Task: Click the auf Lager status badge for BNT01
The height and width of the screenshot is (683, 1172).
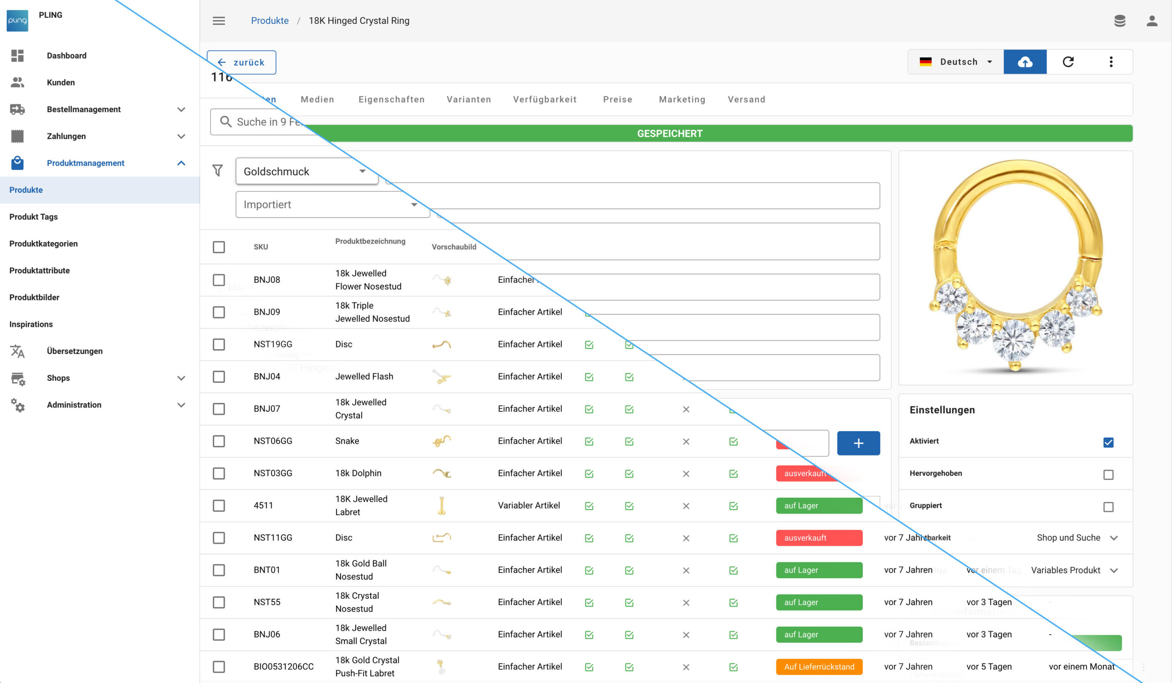Action: tap(819, 570)
